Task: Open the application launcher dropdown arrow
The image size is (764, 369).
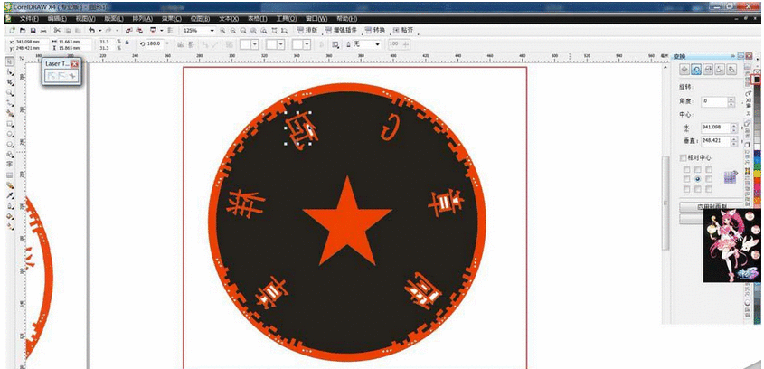Action: [x=161, y=30]
